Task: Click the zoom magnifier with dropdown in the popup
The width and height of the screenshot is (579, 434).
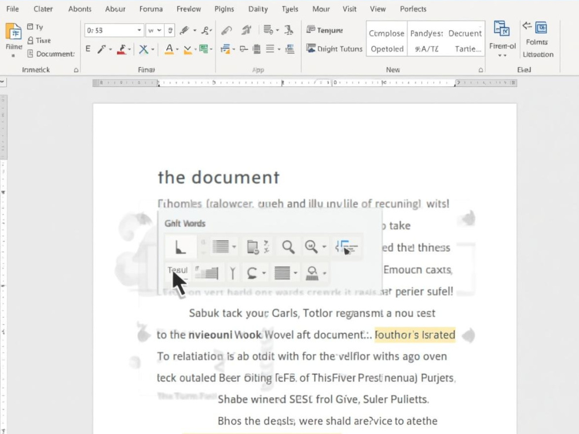Action: [x=312, y=247]
